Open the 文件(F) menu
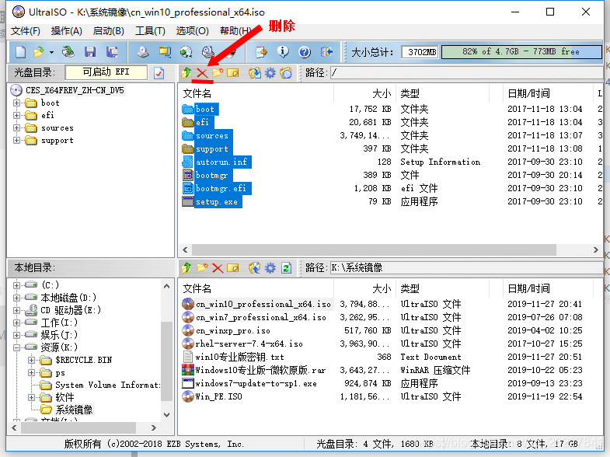Viewport: 610px width, 457px height. tap(26, 31)
